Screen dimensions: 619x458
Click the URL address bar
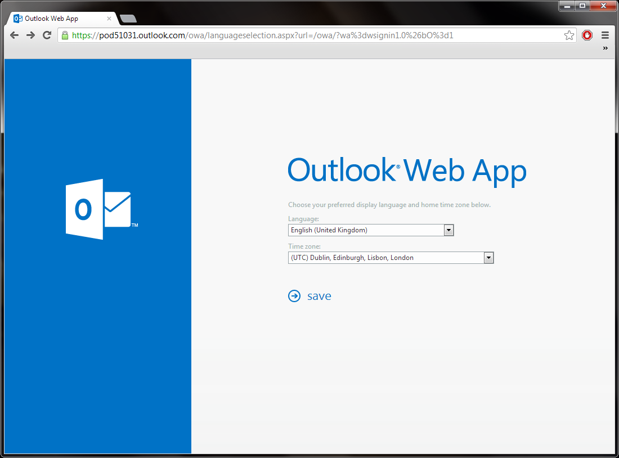316,35
